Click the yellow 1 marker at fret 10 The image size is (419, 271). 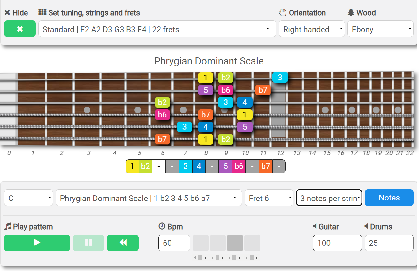(245, 115)
